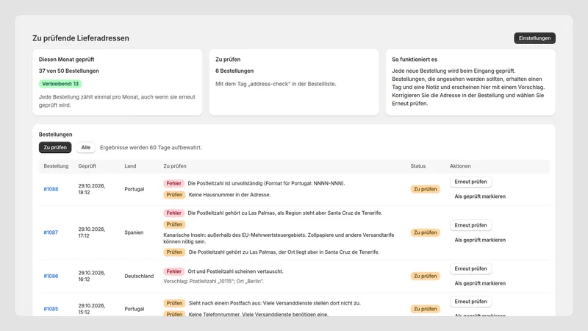Click the 'So funktioniert es' heading
This screenshot has width=588, height=331.
tap(415, 60)
